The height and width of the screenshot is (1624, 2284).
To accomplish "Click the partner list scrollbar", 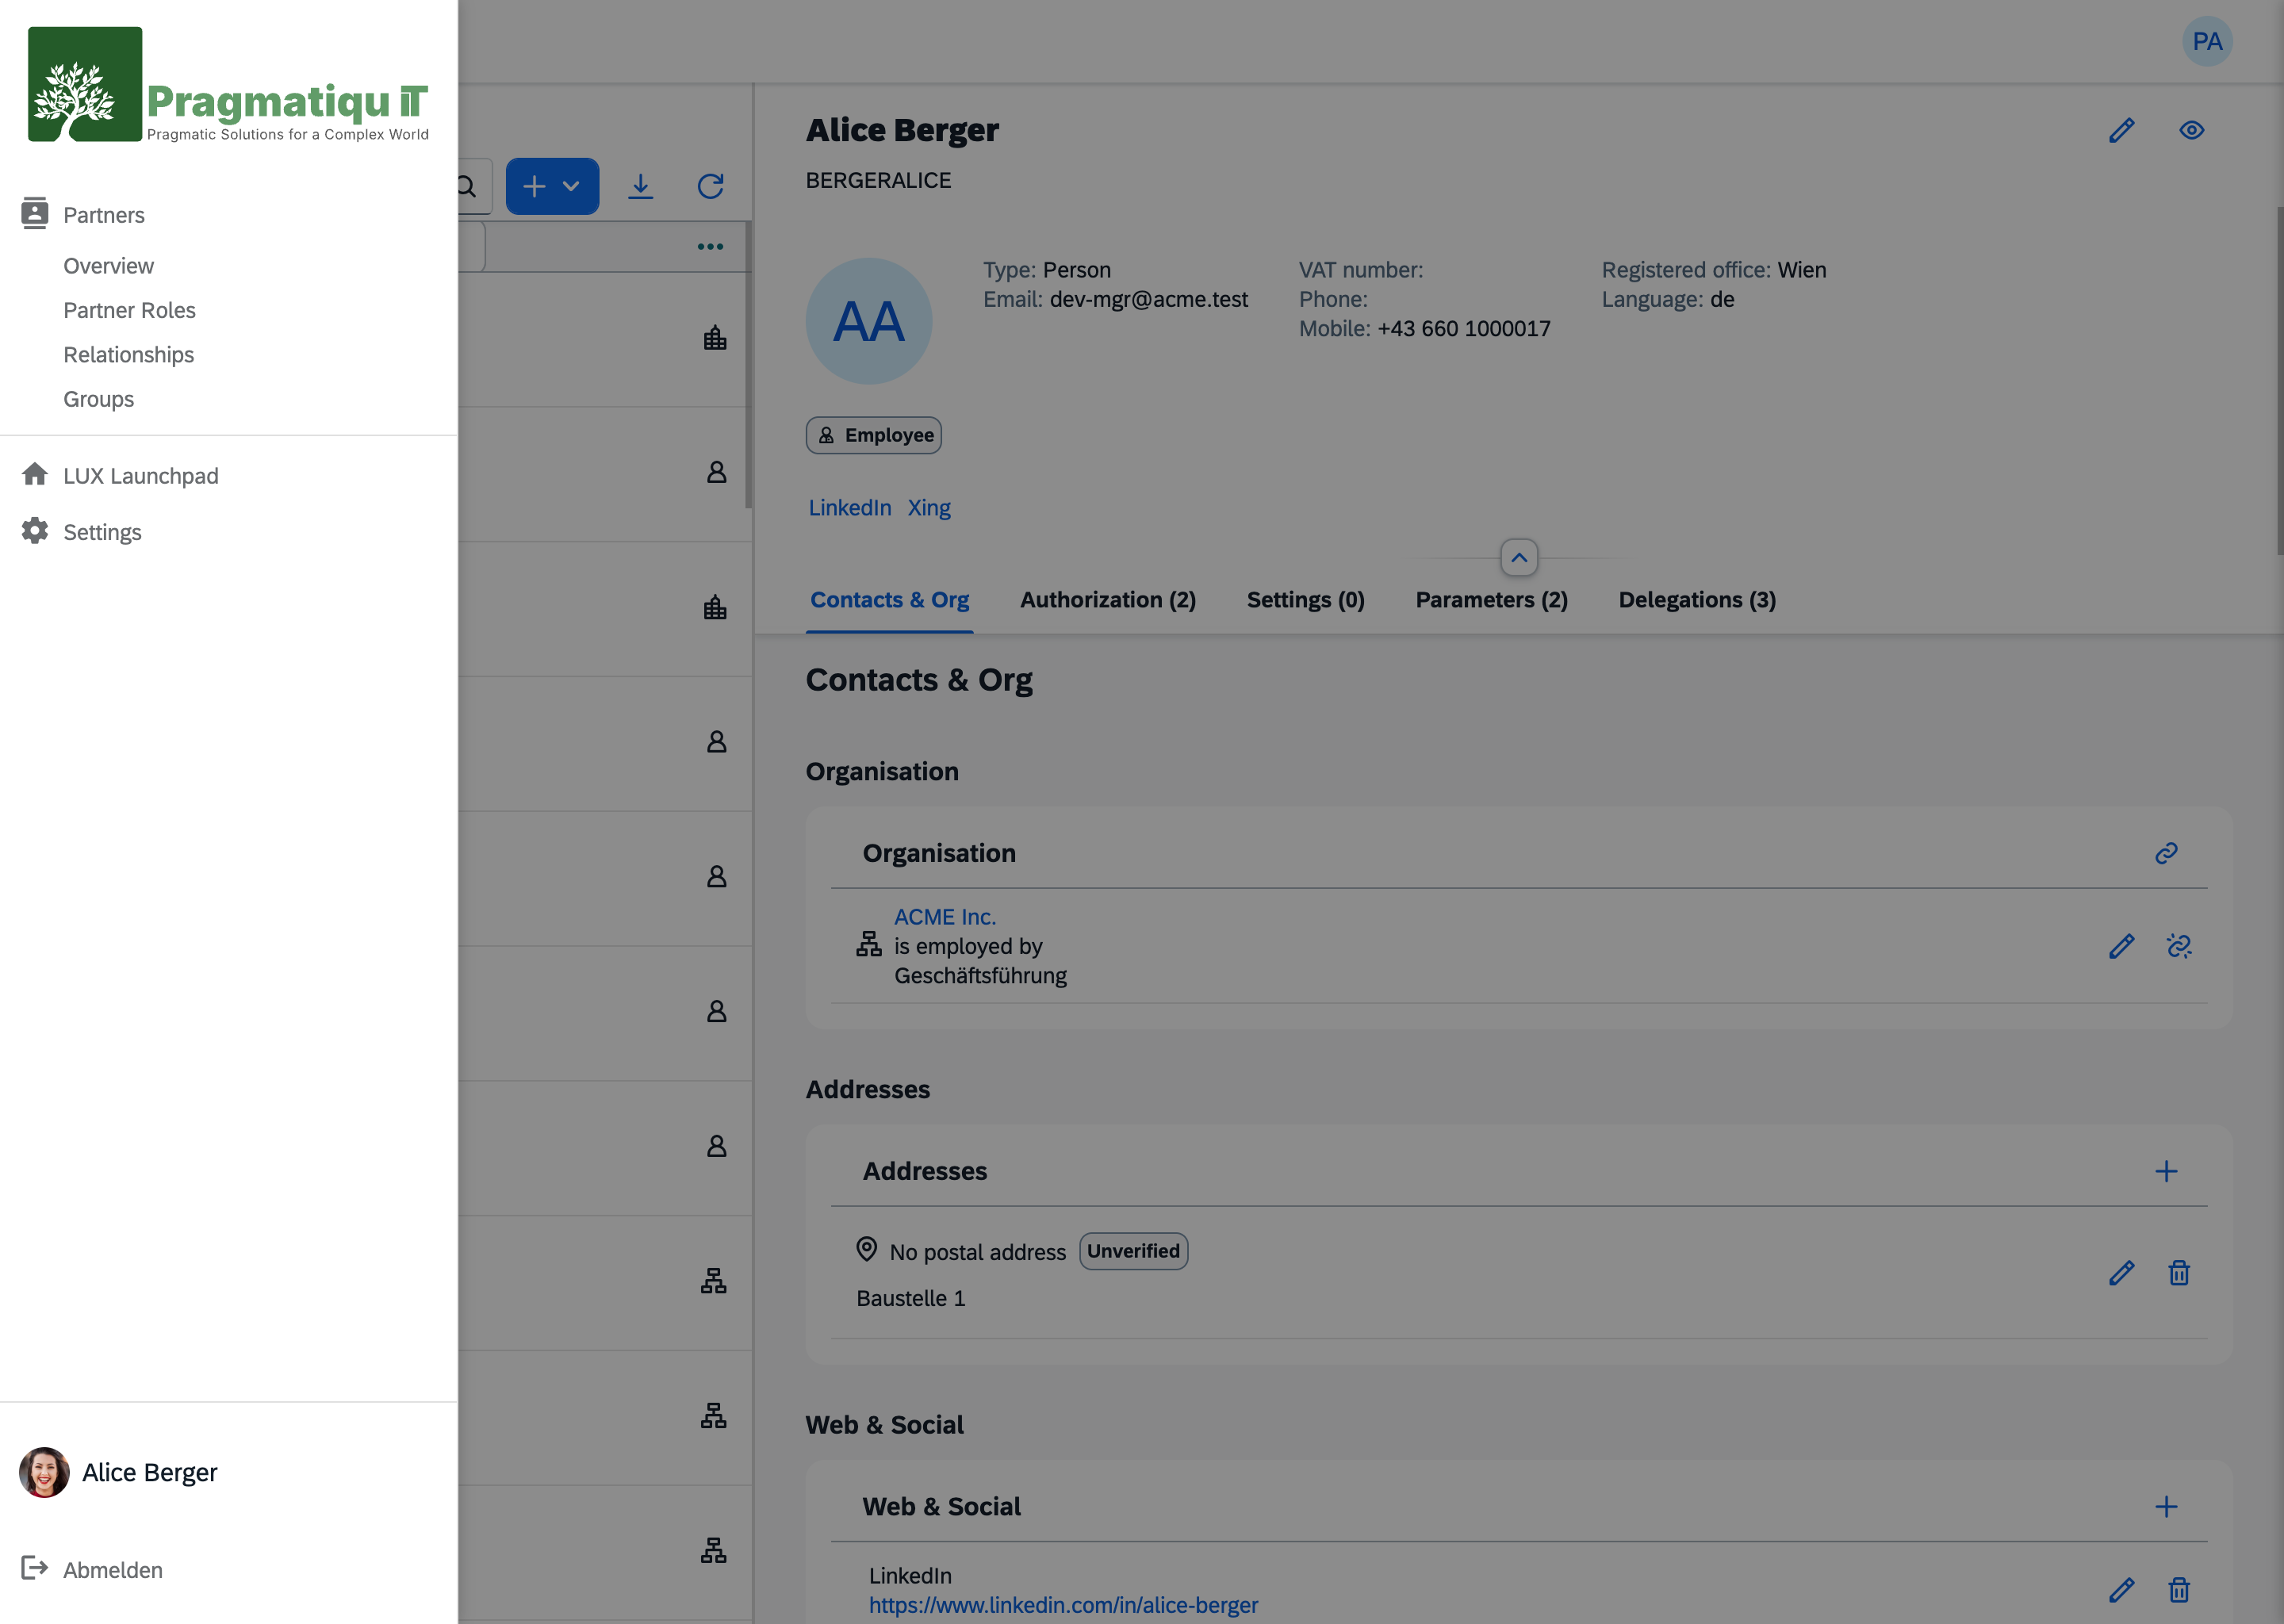I will [x=748, y=365].
